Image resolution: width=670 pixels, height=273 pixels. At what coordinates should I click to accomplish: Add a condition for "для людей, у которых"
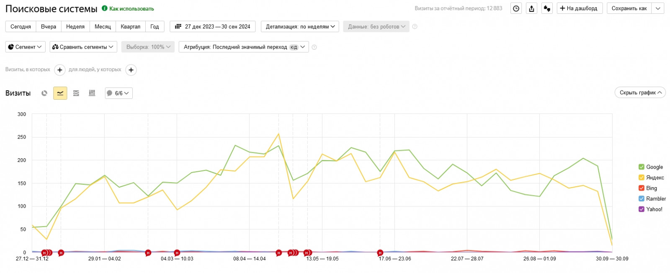pyautogui.click(x=131, y=70)
